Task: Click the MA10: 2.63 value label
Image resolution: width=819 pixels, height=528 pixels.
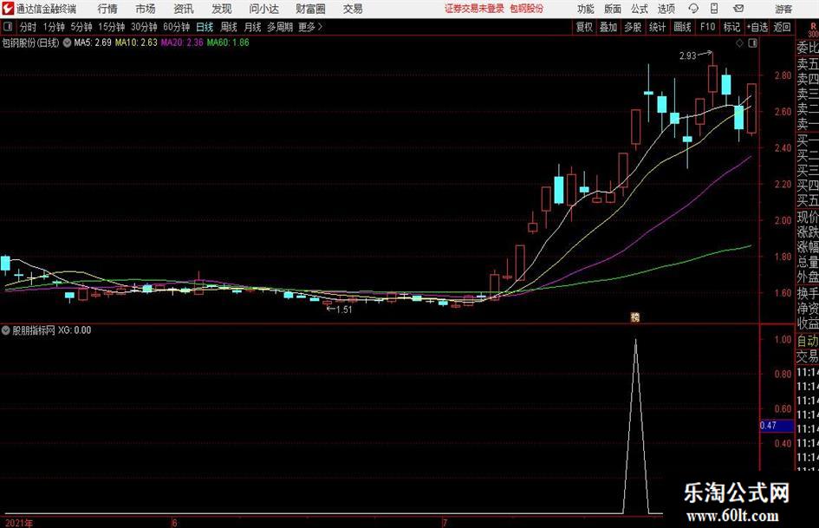Action: tap(136, 42)
